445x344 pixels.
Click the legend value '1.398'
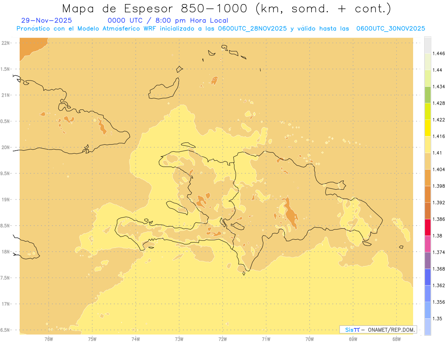pos(438,186)
